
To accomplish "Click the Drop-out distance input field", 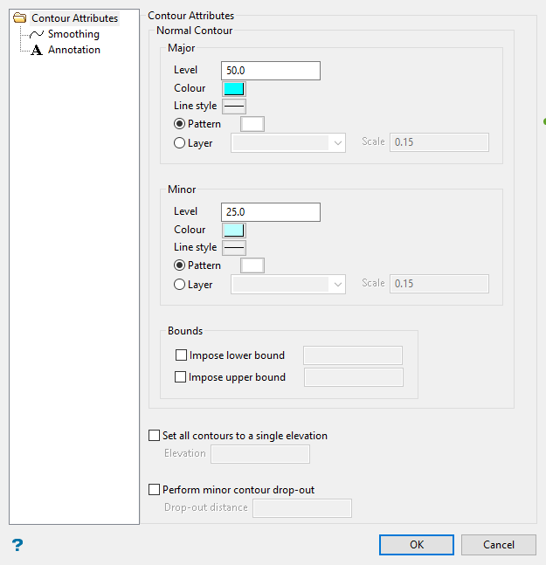I will [x=302, y=508].
